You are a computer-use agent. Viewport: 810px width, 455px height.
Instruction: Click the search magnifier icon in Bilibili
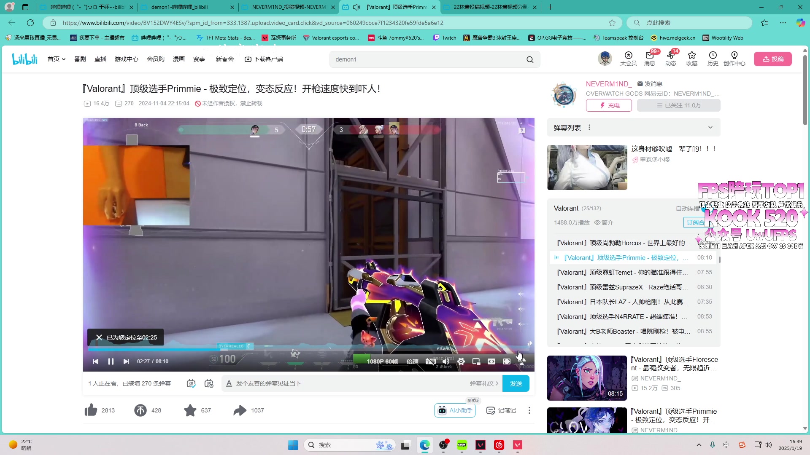tap(530, 59)
